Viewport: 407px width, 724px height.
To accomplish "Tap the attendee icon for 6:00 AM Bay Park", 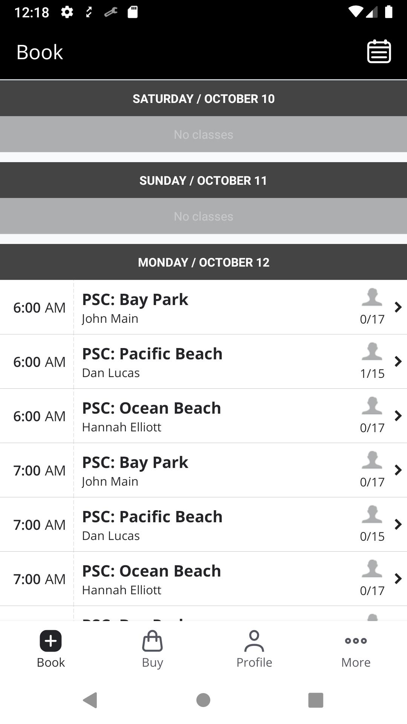I will 372,297.
